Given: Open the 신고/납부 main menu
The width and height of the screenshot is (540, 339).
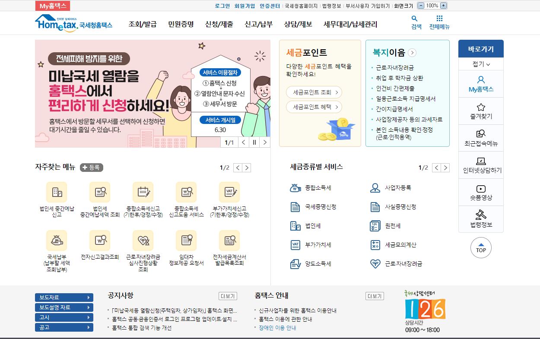Looking at the screenshot, I should point(258,24).
